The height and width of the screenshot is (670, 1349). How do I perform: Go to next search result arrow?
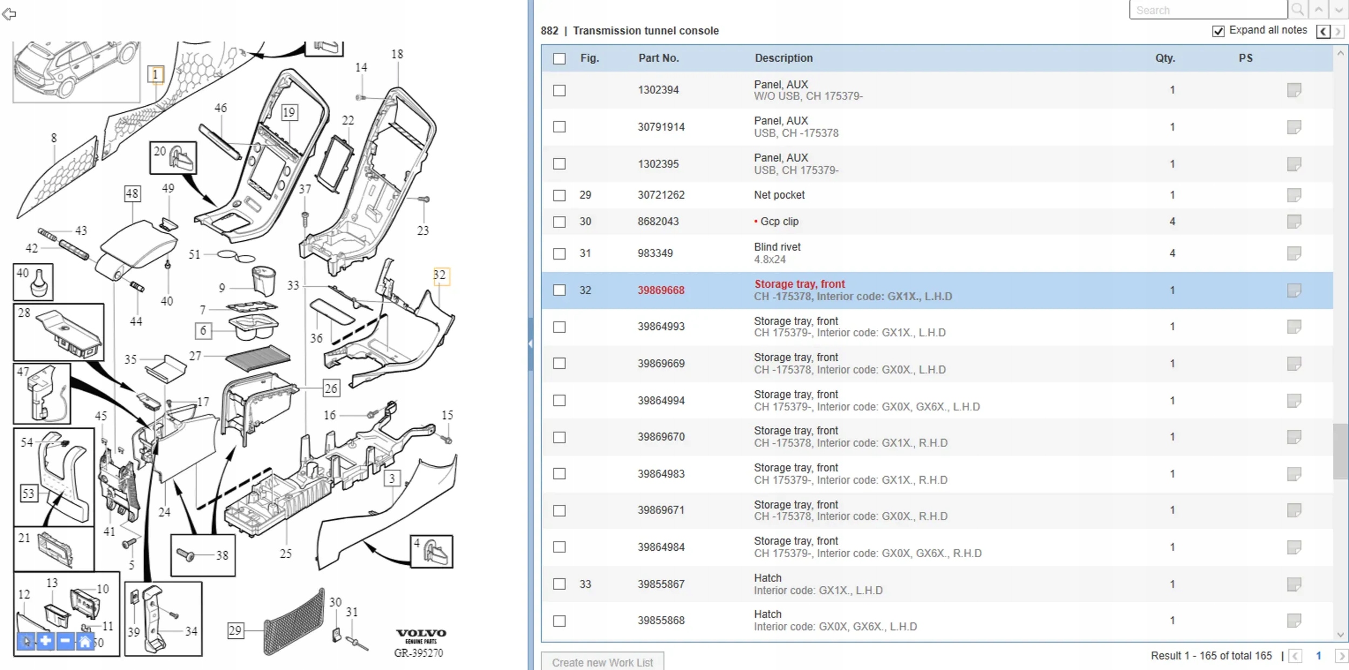(x=1339, y=10)
